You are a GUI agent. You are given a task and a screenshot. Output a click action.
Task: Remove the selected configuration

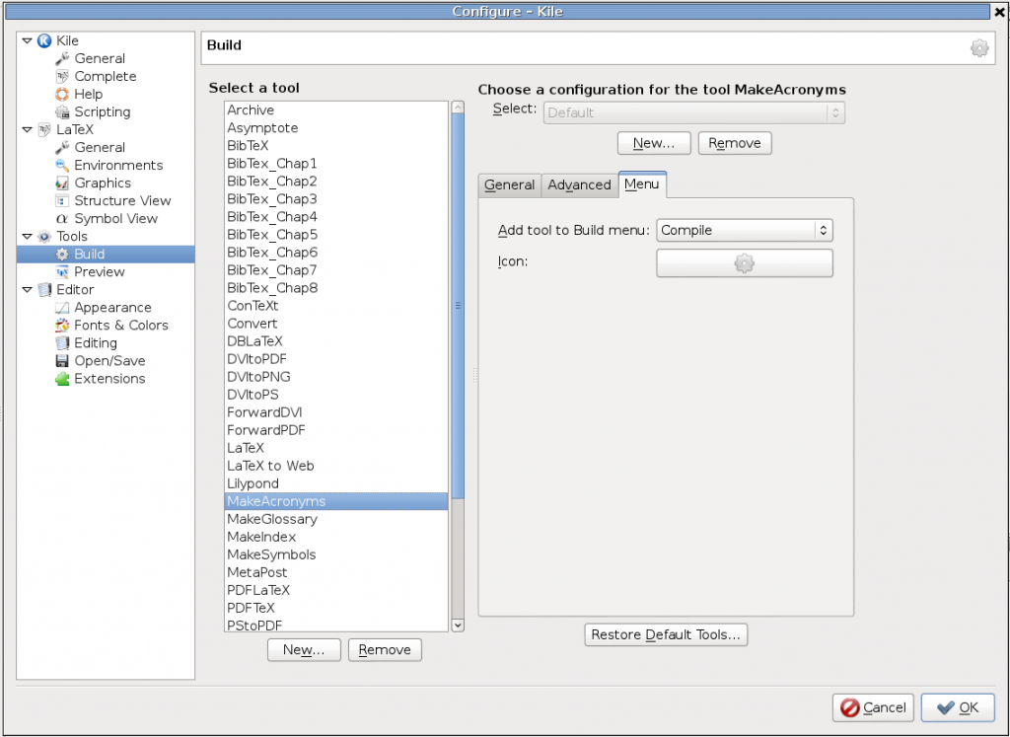pos(735,143)
